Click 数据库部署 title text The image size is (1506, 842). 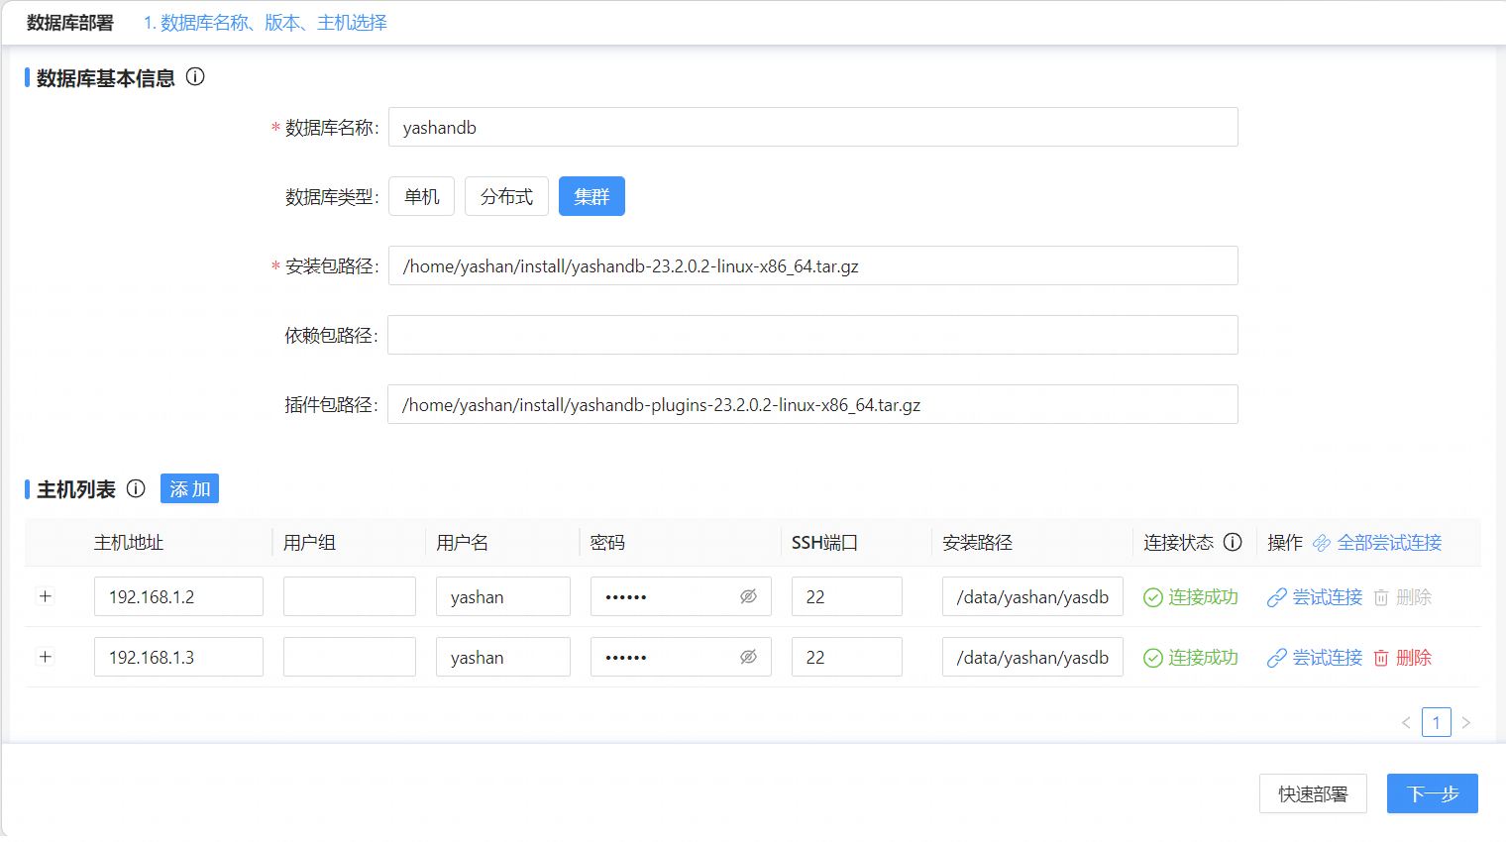point(70,23)
